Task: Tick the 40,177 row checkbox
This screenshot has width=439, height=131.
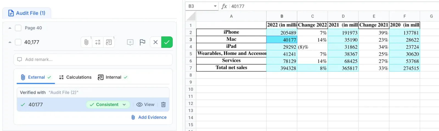Action: click(x=18, y=42)
